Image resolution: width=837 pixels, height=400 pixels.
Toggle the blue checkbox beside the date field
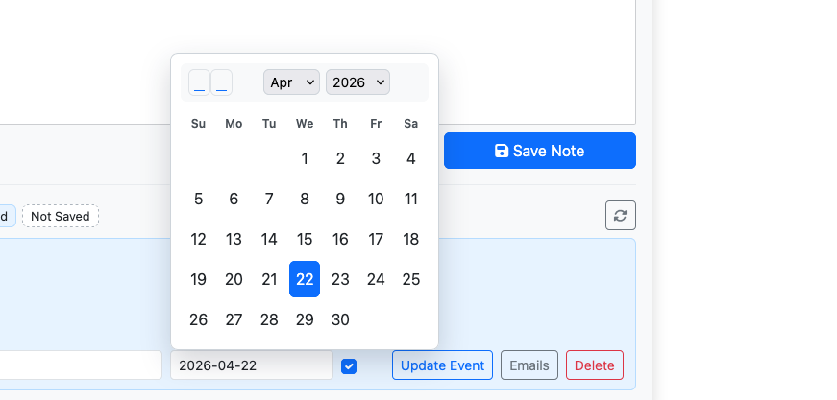click(x=349, y=365)
